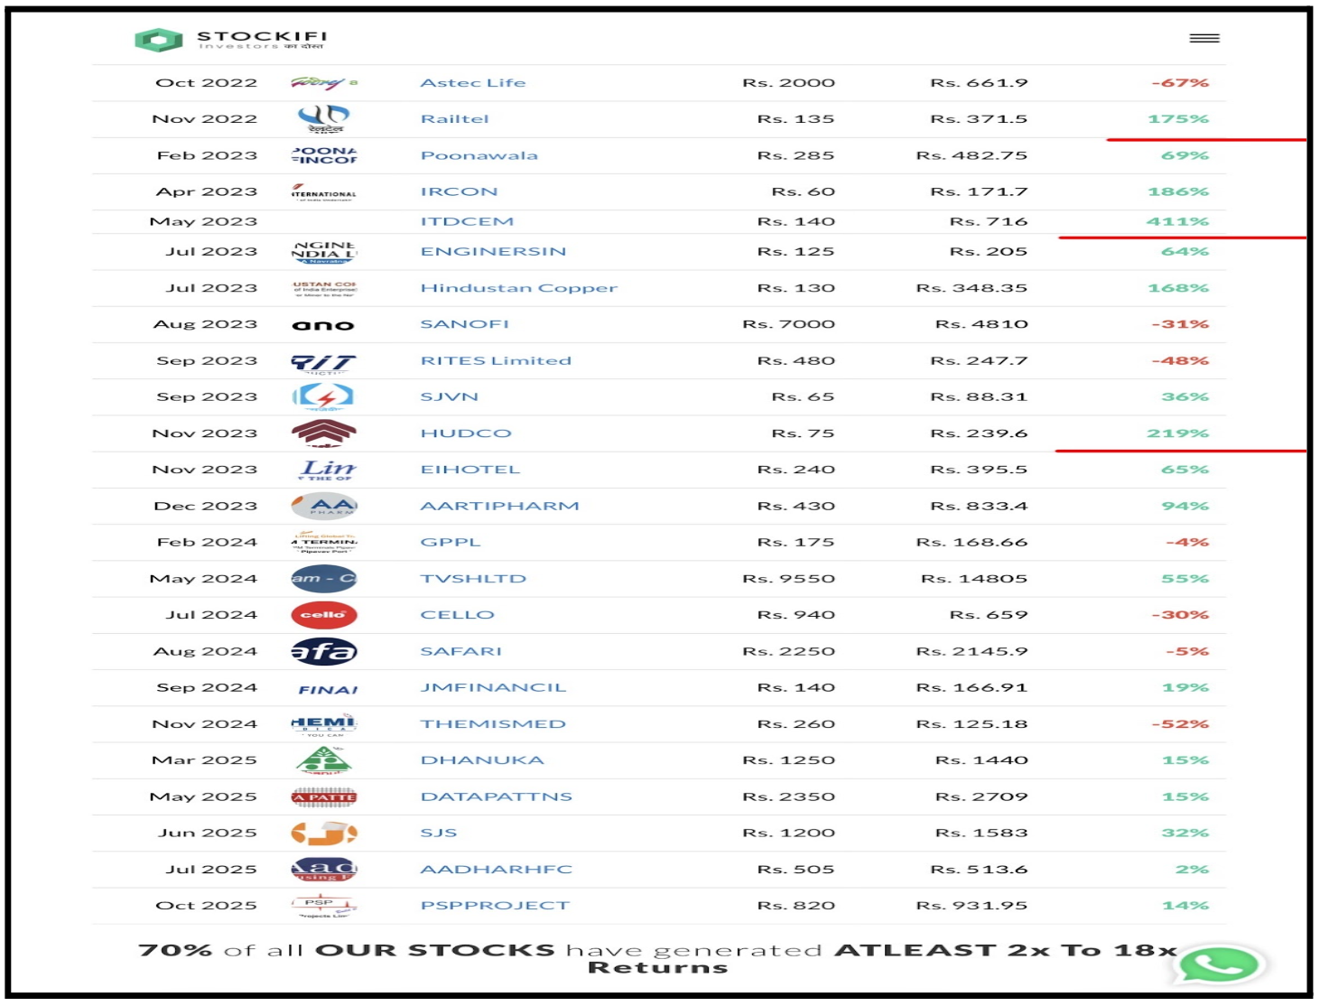Open the hamburger menu
This screenshot has width=1320, height=1006.
(x=1204, y=38)
